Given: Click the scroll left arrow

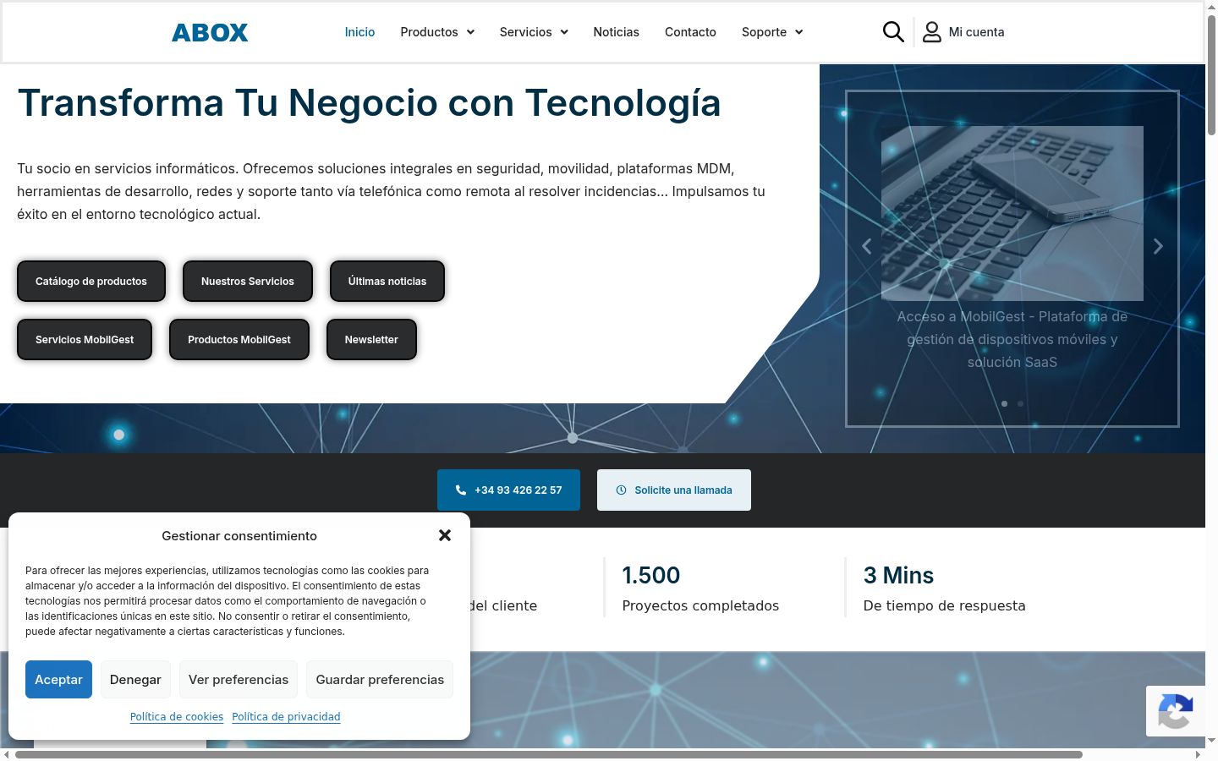Looking at the screenshot, I should point(6,754).
